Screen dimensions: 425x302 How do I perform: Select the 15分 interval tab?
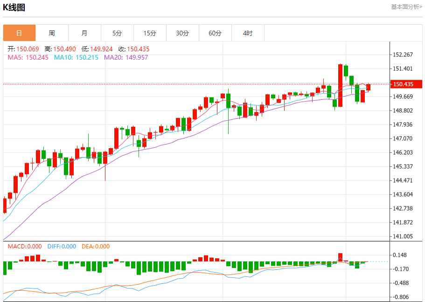pyautogui.click(x=150, y=33)
